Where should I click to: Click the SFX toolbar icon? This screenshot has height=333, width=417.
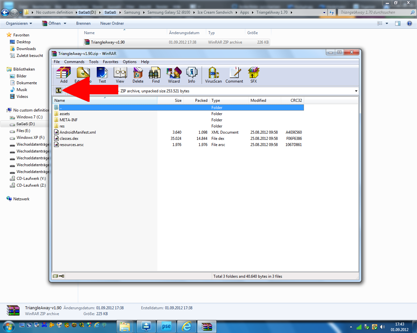pos(253,75)
